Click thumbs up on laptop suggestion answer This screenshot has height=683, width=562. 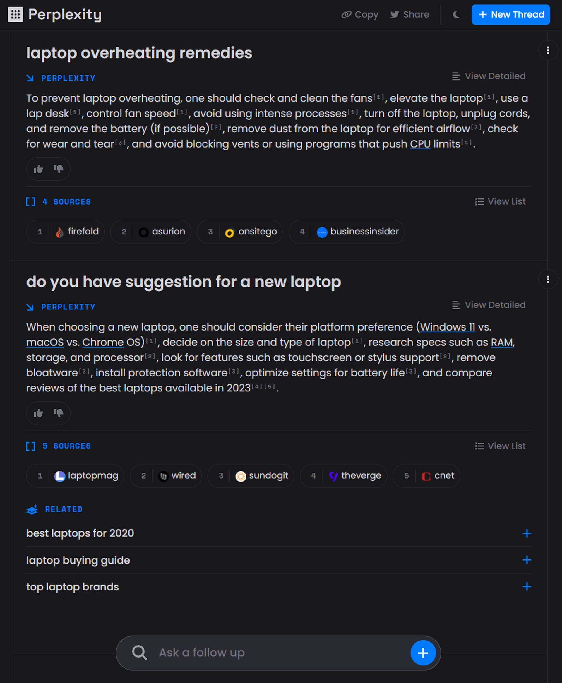click(38, 413)
